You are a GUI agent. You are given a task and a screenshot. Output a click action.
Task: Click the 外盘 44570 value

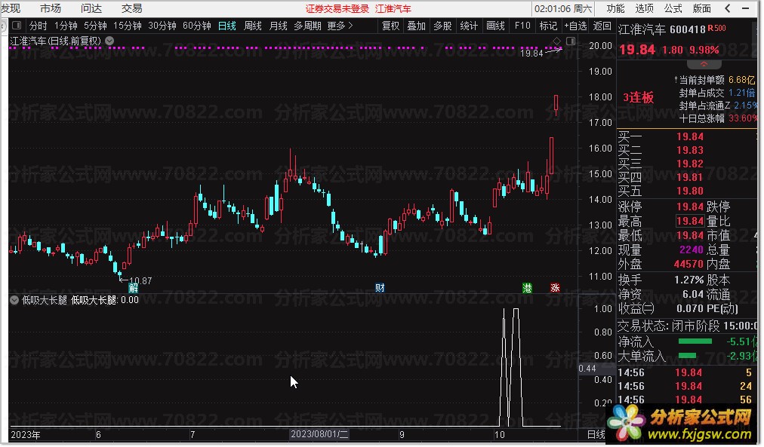click(x=689, y=264)
